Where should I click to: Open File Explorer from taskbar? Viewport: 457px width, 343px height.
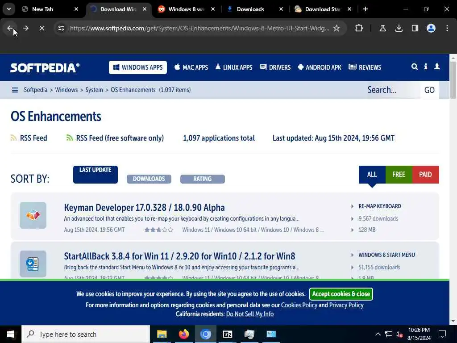162,334
